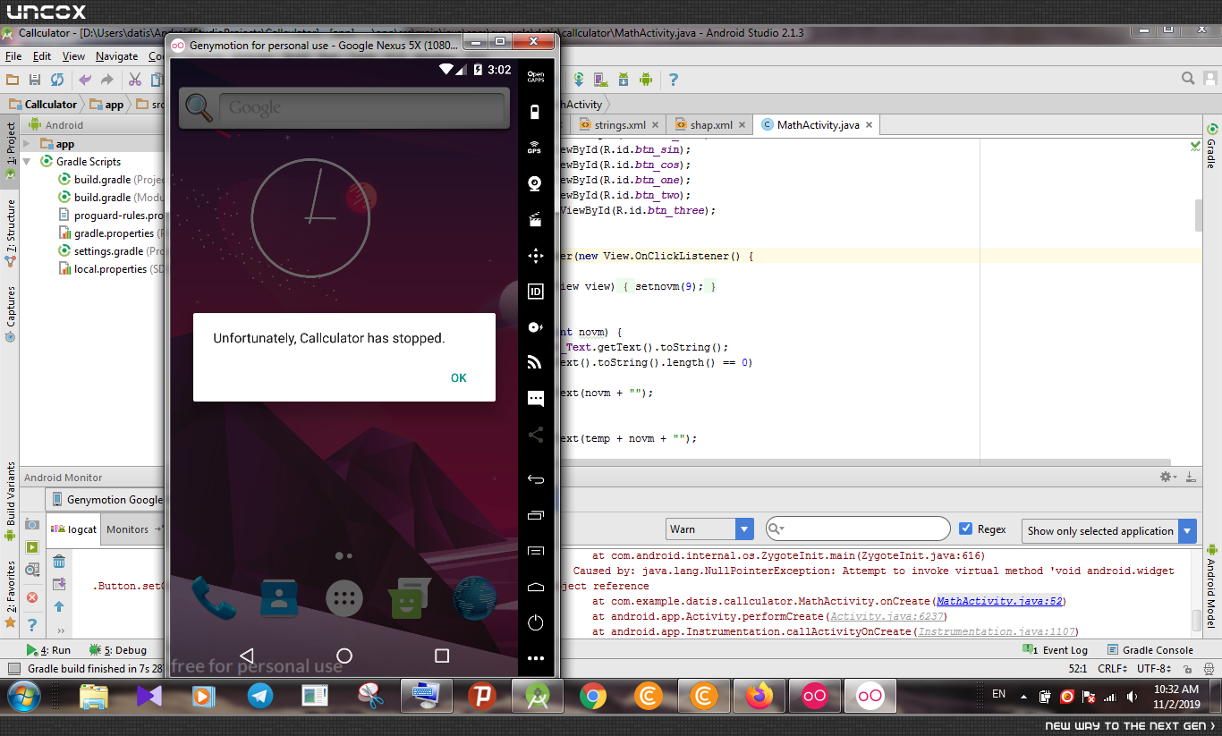Click Windows Start button
The height and width of the screenshot is (736, 1222).
pyautogui.click(x=24, y=696)
